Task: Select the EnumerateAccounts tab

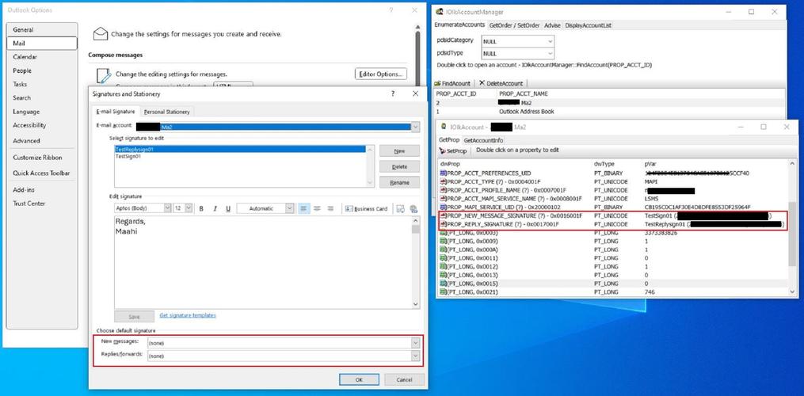Action: (x=459, y=25)
